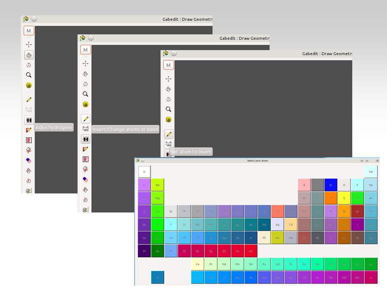Select the pencil draw tool in rear Gabedit window
The height and width of the screenshot is (290, 387).
[x=29, y=100]
